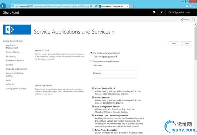Open Backup and Restore in sidebar
This screenshot has height=135, width=197.
click(15, 60)
